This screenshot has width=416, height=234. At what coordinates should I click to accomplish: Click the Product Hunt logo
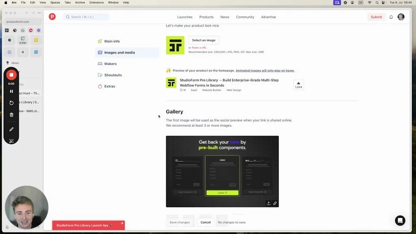click(x=52, y=17)
